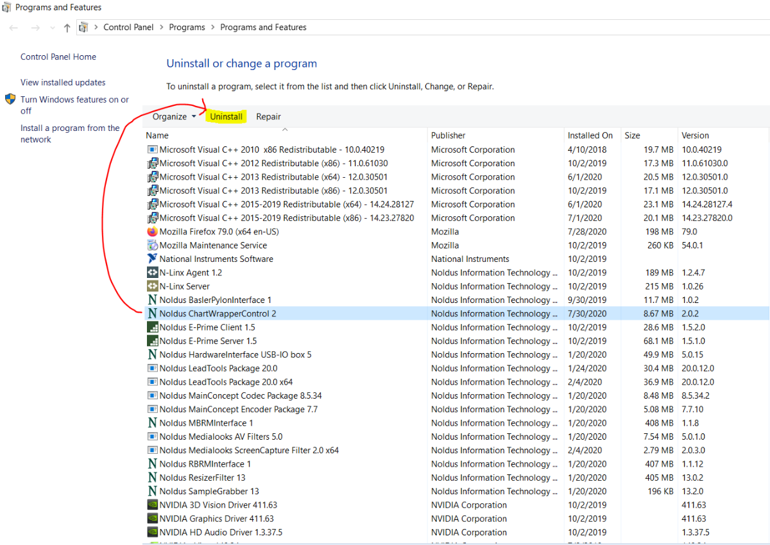The height and width of the screenshot is (545, 770).
Task: Select Control Panel in the breadcrumb
Action: tap(128, 28)
